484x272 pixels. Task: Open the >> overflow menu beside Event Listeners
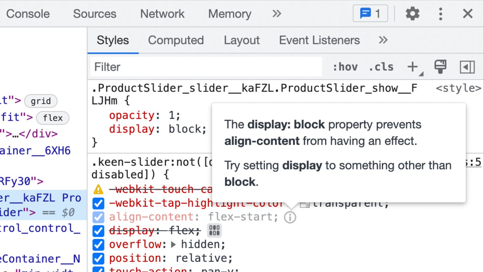pos(383,40)
